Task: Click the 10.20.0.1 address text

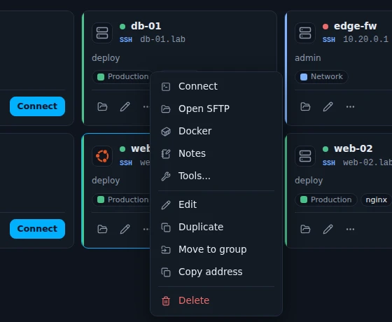Action: [365, 39]
